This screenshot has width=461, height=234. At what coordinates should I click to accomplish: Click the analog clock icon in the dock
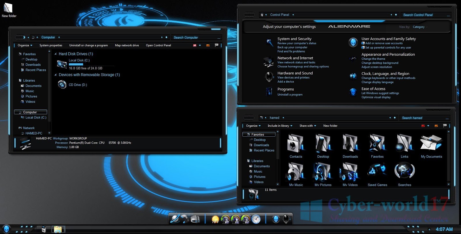(256, 219)
